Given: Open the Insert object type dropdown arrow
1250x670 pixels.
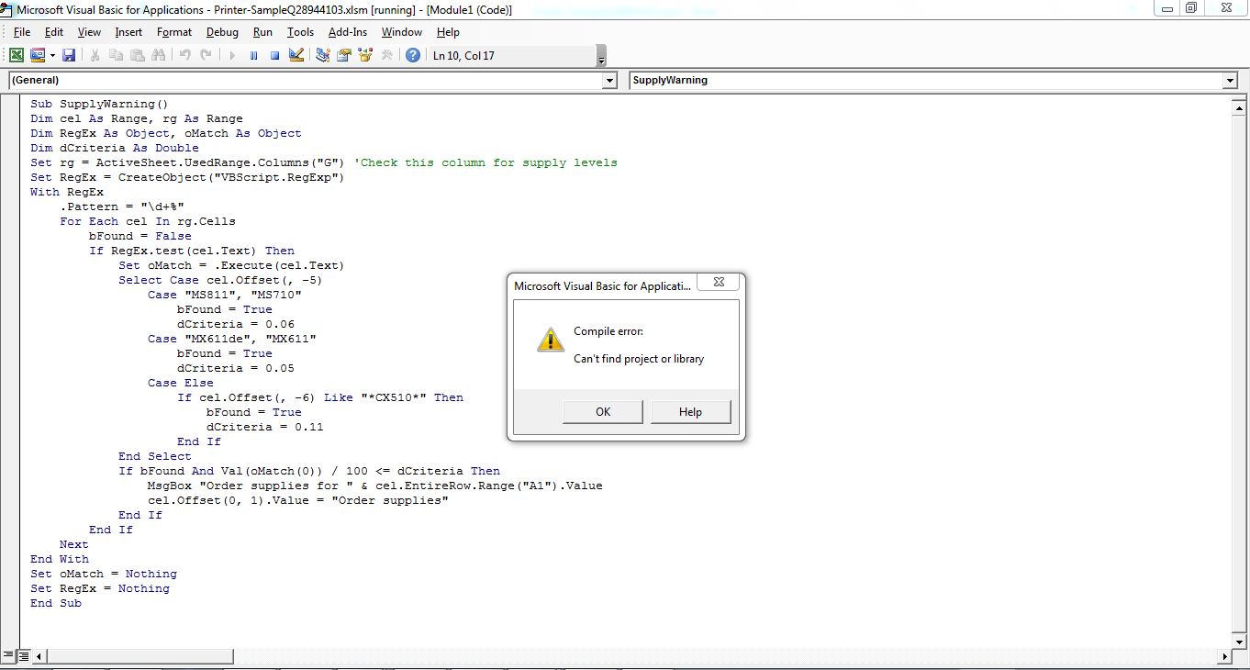Looking at the screenshot, I should coord(51,55).
